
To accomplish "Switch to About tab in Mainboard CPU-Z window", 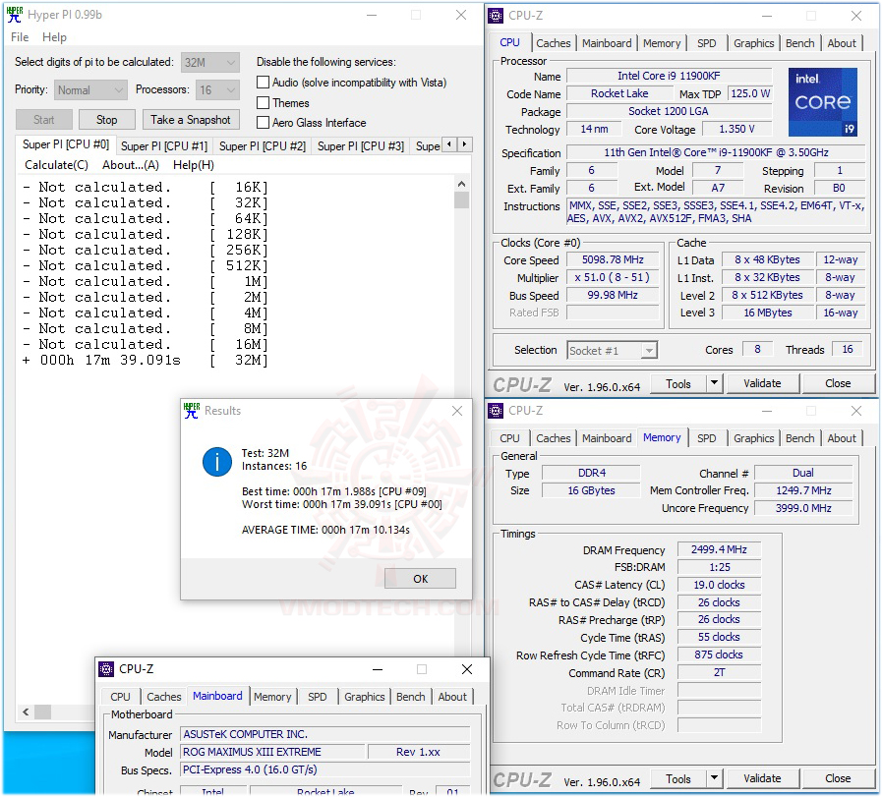I will [452, 697].
